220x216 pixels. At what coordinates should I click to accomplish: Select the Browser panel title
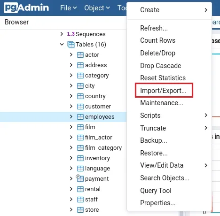(x=17, y=22)
